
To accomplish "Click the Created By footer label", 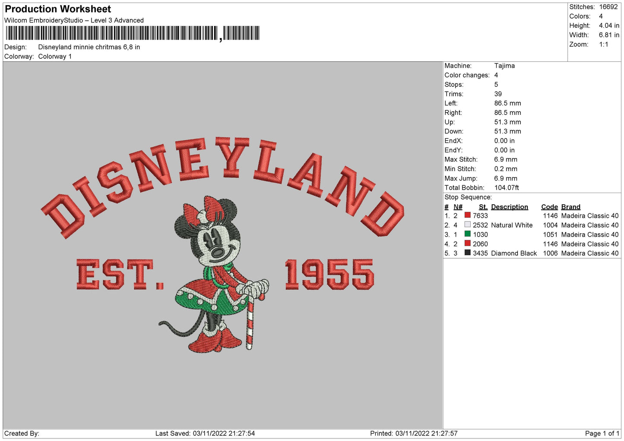I will [x=22, y=433].
